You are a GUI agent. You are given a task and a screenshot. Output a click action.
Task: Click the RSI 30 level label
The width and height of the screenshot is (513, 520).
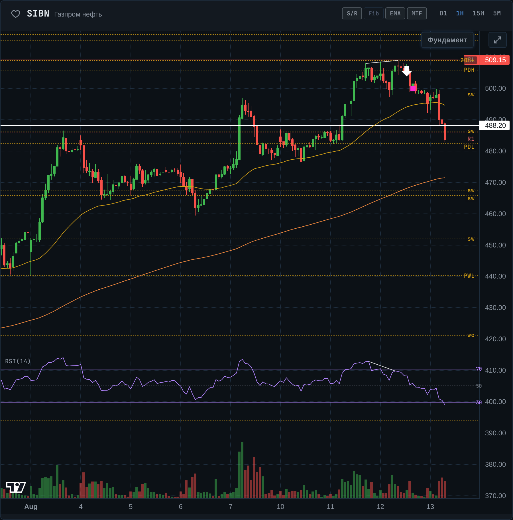479,403
